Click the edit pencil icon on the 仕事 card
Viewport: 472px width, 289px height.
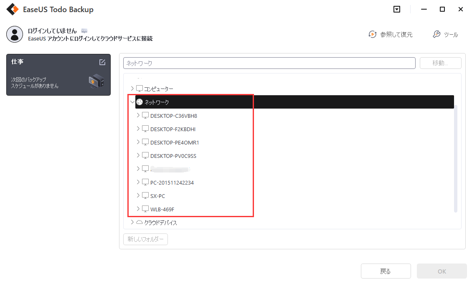[x=102, y=62]
